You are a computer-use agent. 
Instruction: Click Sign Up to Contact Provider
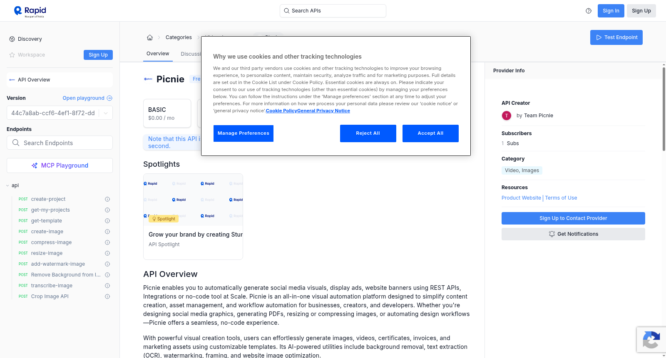point(573,218)
